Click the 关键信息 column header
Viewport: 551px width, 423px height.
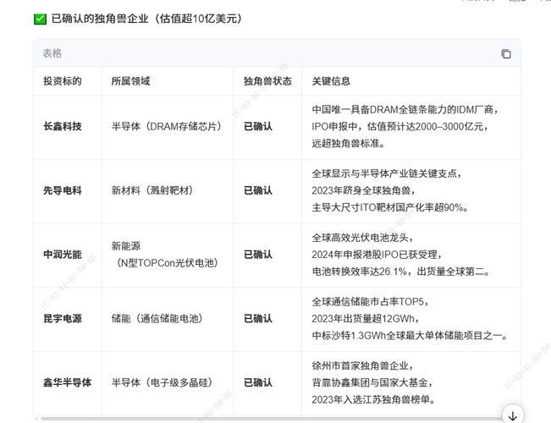click(331, 81)
